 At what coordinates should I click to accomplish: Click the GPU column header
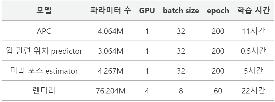pyautogui.click(x=147, y=11)
